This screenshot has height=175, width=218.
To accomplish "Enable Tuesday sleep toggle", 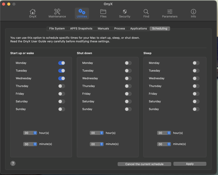I will pos(196,71).
